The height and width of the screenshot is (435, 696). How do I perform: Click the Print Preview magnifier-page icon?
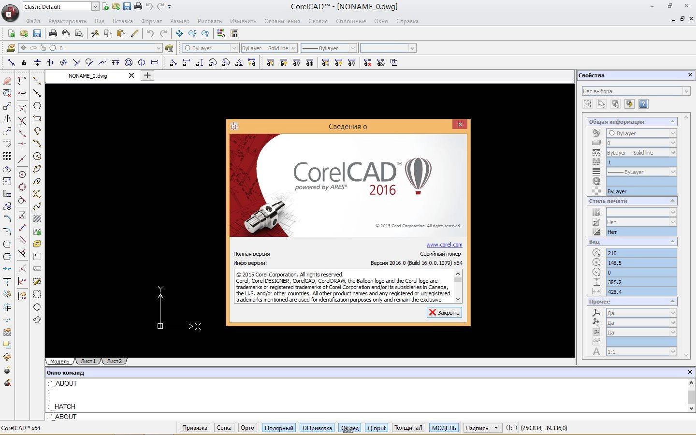[x=79, y=33]
